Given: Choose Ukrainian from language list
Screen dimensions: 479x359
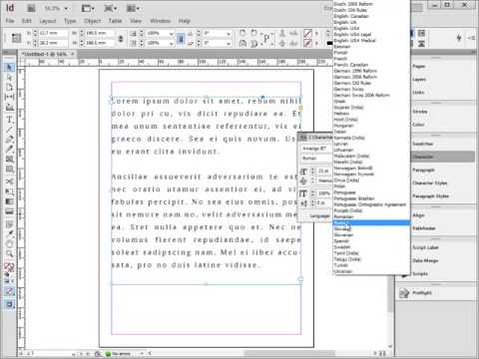Looking at the screenshot, I should click(343, 271).
